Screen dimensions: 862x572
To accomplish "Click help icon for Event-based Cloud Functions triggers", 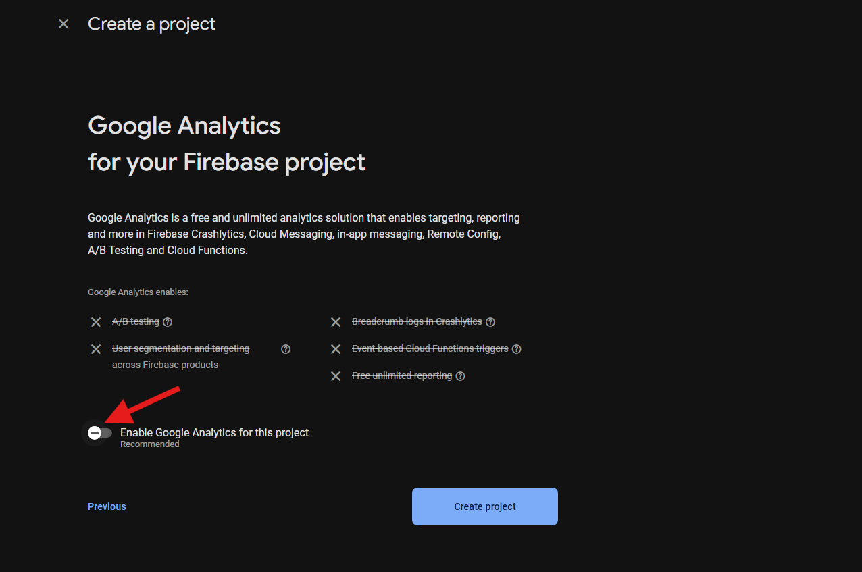I will click(517, 349).
